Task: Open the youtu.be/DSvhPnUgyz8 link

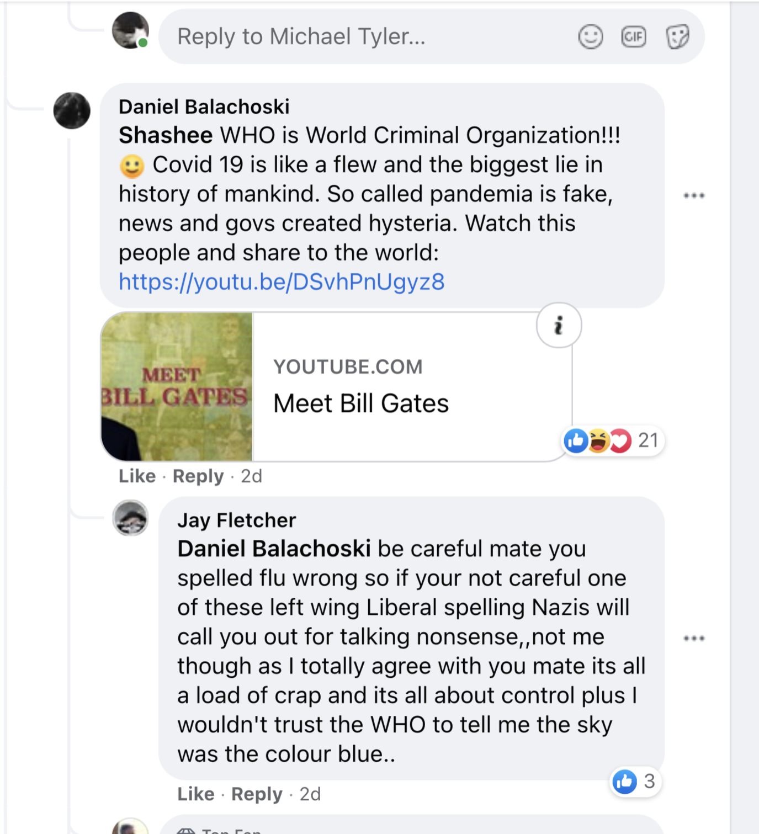Action: (x=282, y=282)
